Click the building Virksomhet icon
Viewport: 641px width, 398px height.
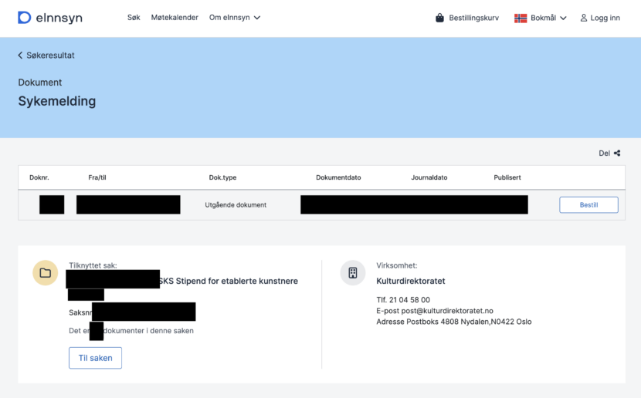[353, 273]
